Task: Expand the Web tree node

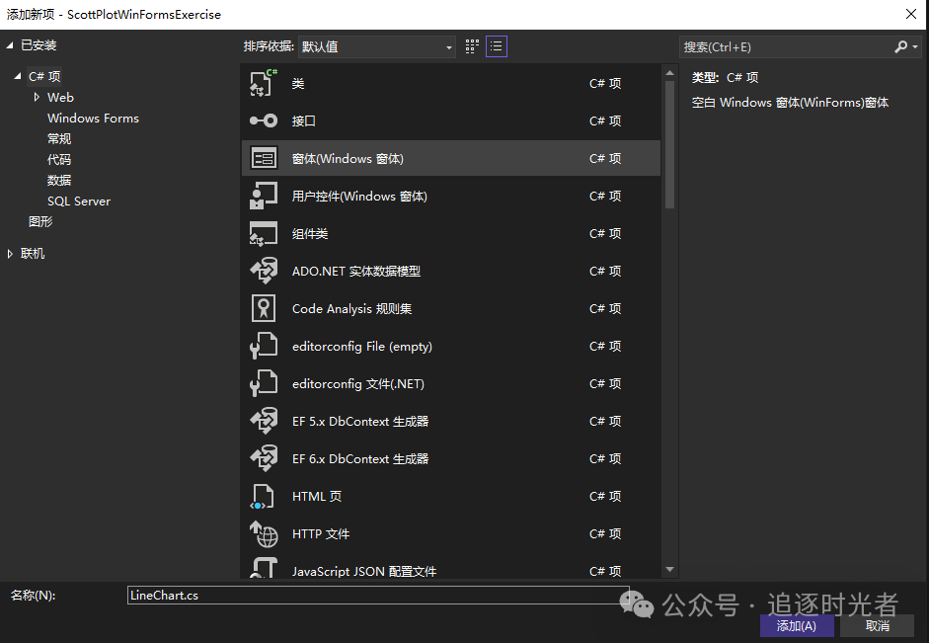Action: tap(37, 97)
